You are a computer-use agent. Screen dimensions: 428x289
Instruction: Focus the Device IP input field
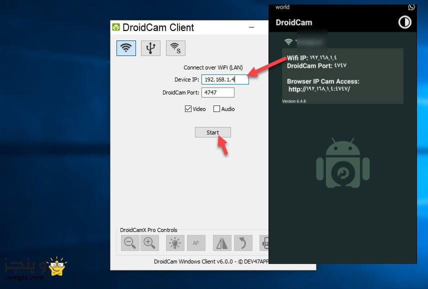point(225,79)
